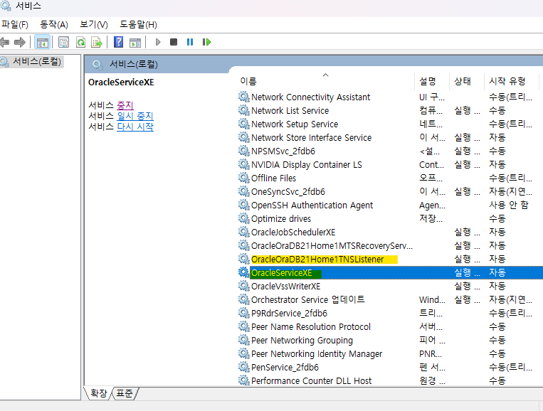This screenshot has height=411, width=543.
Task: Select Network Store Interface Service row
Action: click(x=390, y=138)
